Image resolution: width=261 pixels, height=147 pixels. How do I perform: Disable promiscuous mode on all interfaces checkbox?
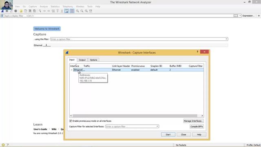(x=71, y=121)
